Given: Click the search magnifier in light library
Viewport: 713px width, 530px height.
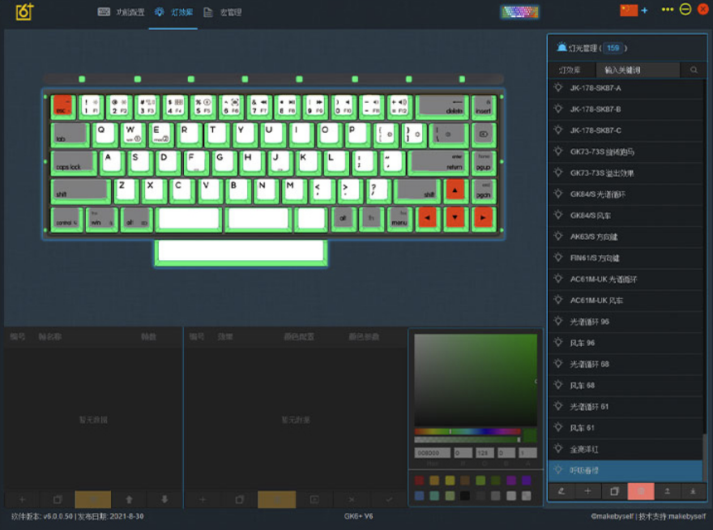Looking at the screenshot, I should [694, 71].
